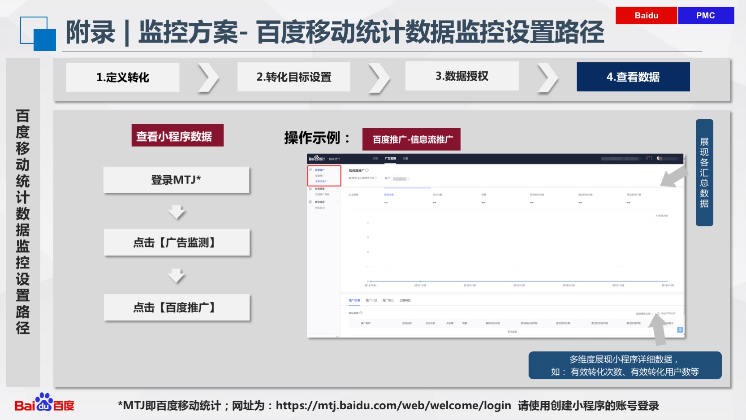Switch to the 创意类型 tab
The height and width of the screenshot is (420, 746).
(x=405, y=300)
